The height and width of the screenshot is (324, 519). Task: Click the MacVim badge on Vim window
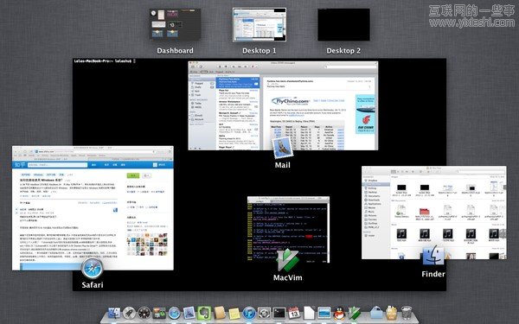pos(287,261)
